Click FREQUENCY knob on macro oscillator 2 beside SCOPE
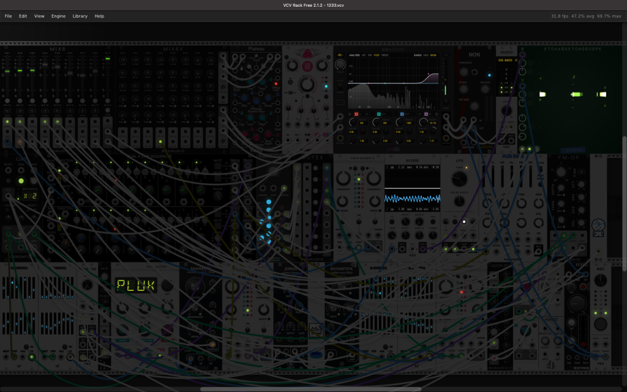This screenshot has width=627, height=392. [343, 178]
